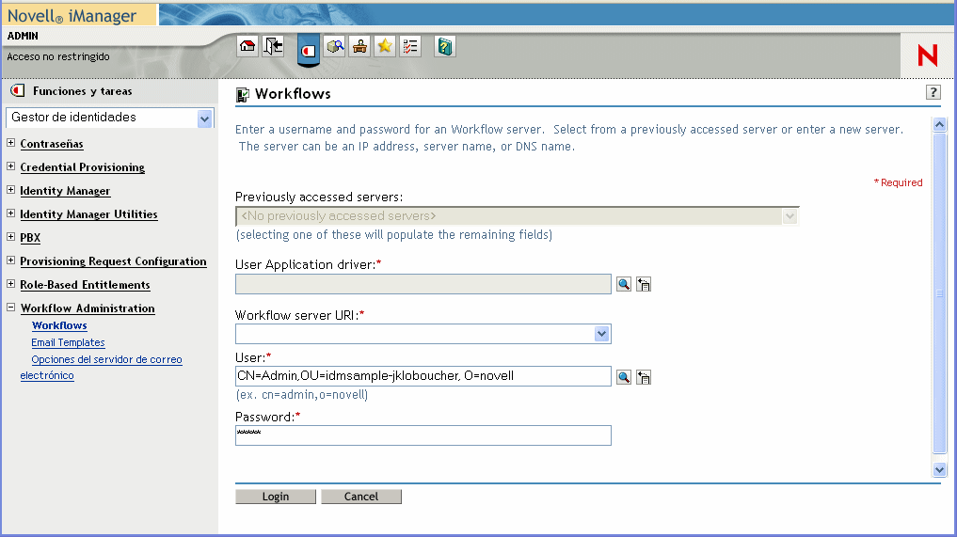Expand the PBX category
The width and height of the screenshot is (957, 537).
(11, 237)
